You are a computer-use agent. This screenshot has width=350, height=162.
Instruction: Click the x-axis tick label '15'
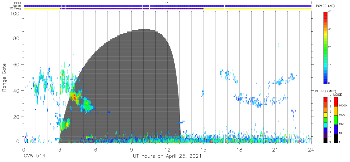pos(203,150)
